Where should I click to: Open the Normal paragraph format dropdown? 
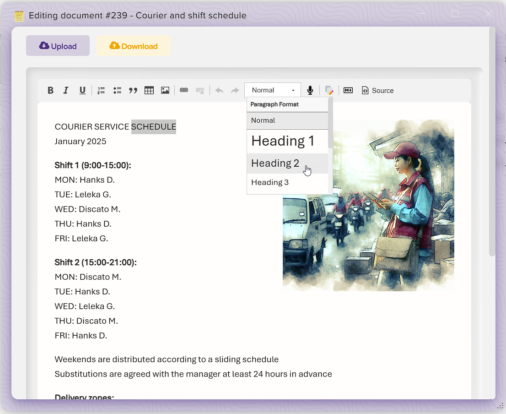point(273,90)
